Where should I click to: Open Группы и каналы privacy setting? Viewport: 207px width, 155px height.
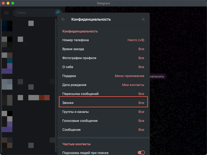[x=103, y=112]
